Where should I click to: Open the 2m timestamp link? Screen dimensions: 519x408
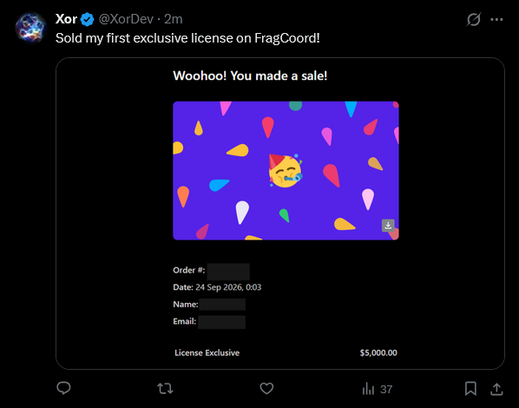coord(174,19)
